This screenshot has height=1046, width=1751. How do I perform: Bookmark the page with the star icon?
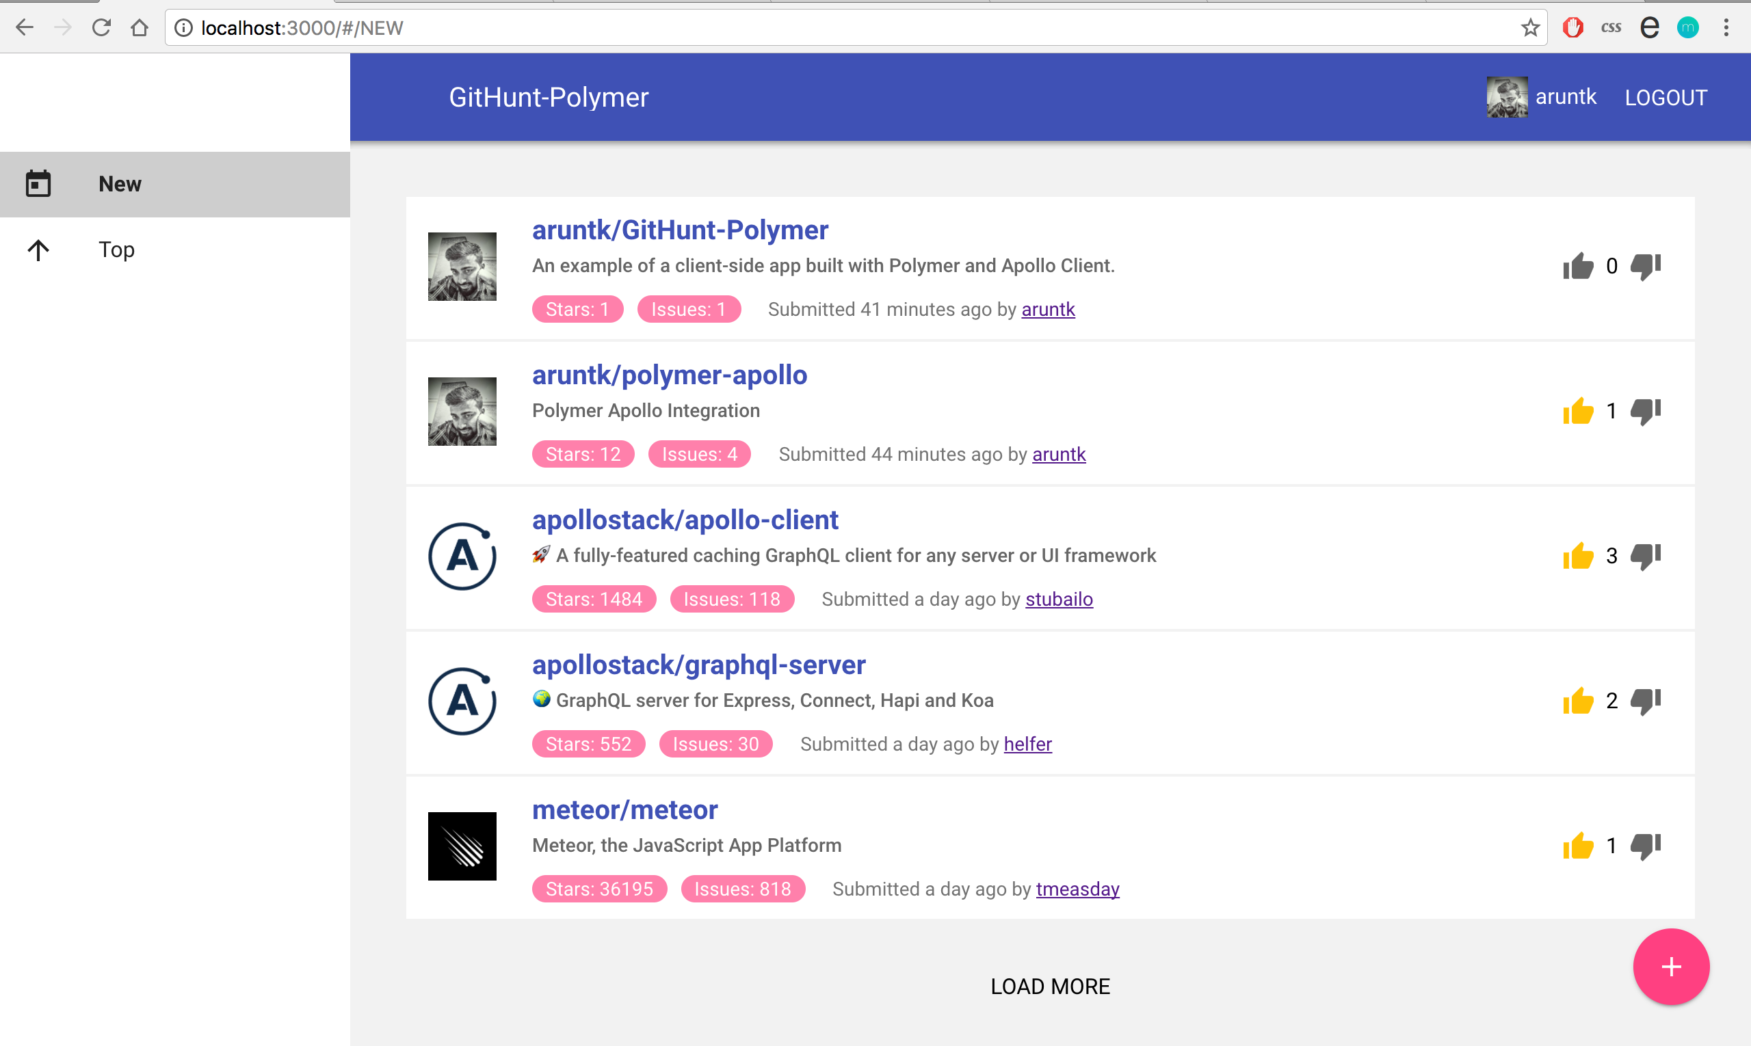point(1529,28)
